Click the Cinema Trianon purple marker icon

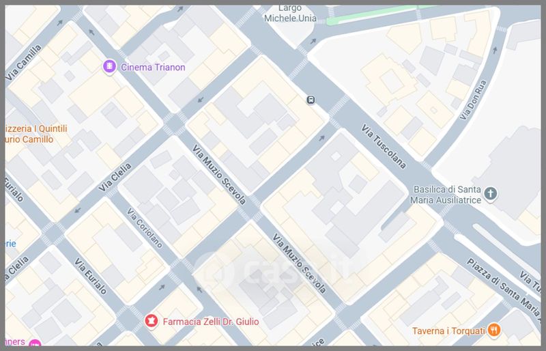(x=109, y=66)
